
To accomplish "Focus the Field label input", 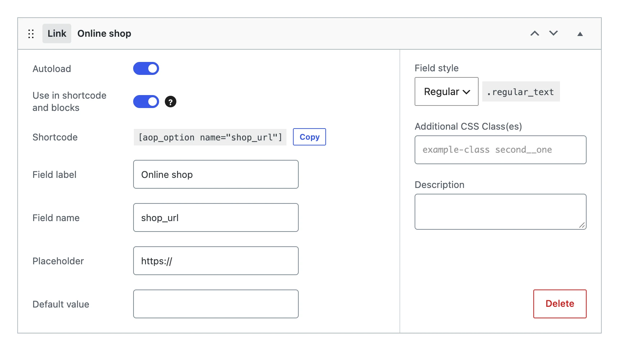I will (x=216, y=174).
